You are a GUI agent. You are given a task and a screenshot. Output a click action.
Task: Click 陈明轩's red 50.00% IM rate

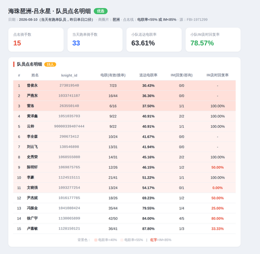217,167
